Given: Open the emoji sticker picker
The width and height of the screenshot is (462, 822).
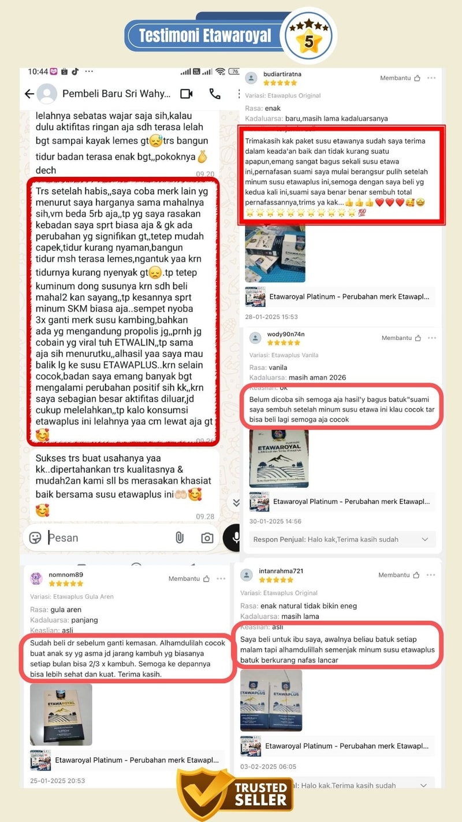Looking at the screenshot, I should coord(35,538).
